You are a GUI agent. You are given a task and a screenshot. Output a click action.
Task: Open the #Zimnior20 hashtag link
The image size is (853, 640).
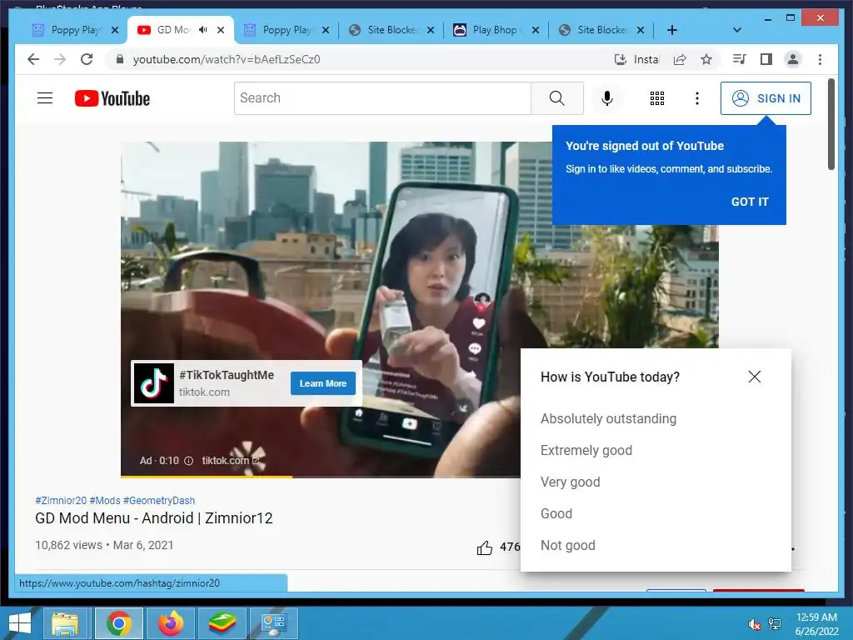pyautogui.click(x=61, y=500)
